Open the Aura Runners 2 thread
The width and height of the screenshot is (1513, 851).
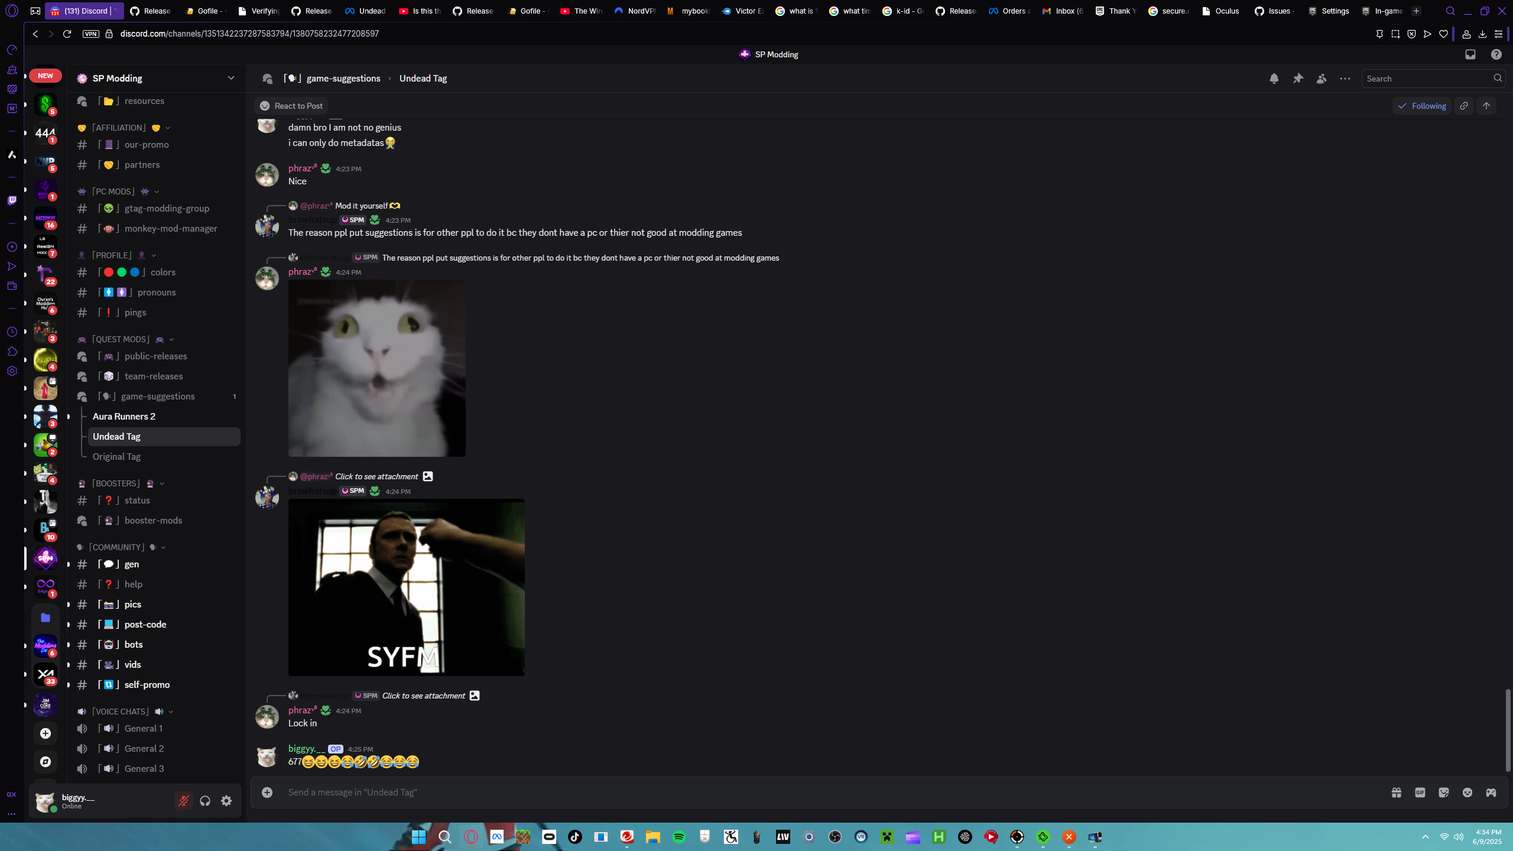tap(124, 417)
